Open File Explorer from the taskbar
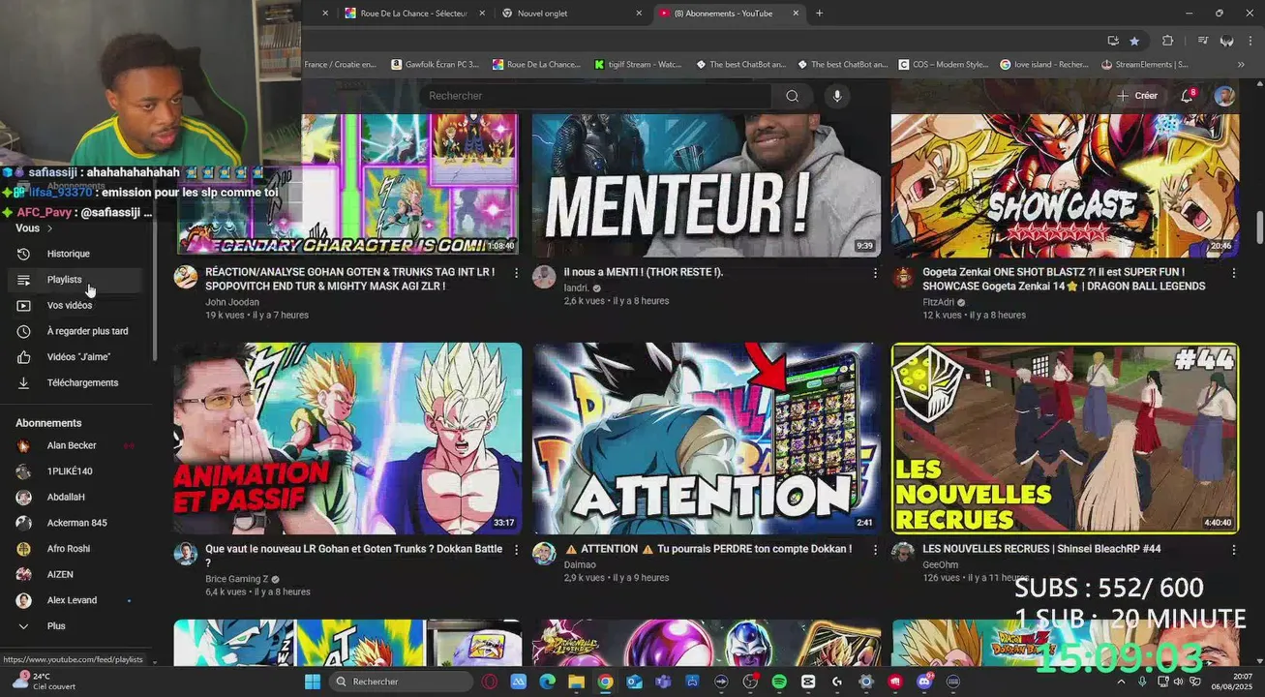Viewport: 1265px width, 697px height. (576, 682)
